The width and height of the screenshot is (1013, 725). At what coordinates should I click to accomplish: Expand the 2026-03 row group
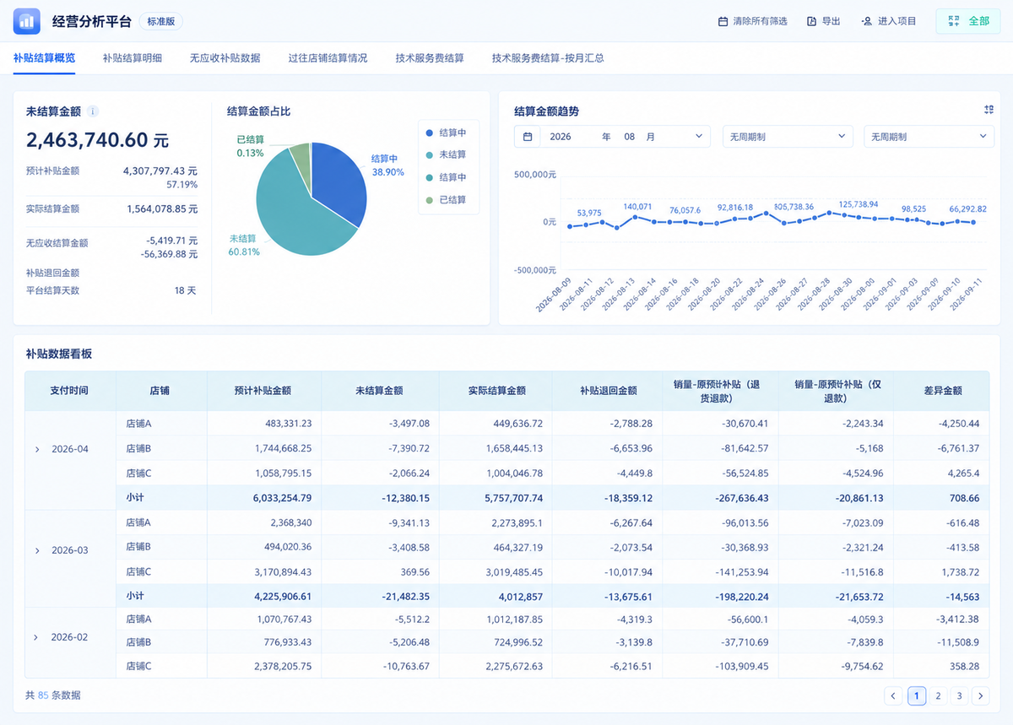pyautogui.click(x=37, y=550)
